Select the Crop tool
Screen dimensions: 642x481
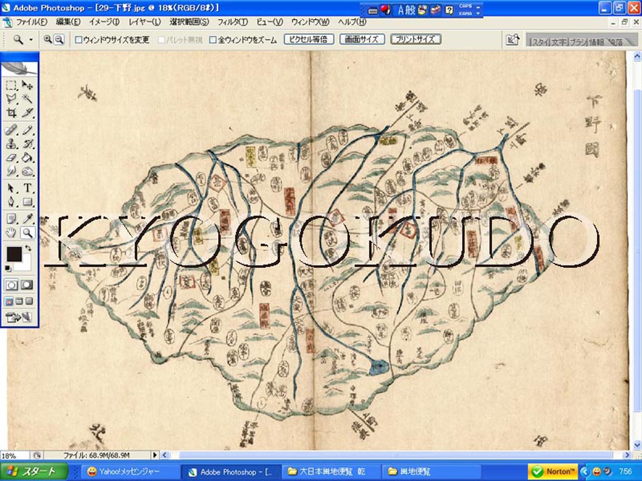pyautogui.click(x=11, y=113)
